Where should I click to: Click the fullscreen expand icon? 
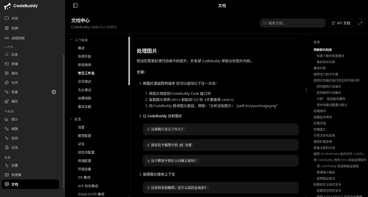pyautogui.click(x=361, y=23)
